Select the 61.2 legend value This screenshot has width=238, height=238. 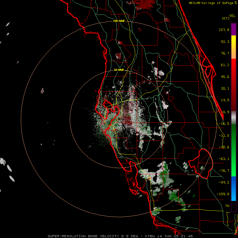(225, 65)
